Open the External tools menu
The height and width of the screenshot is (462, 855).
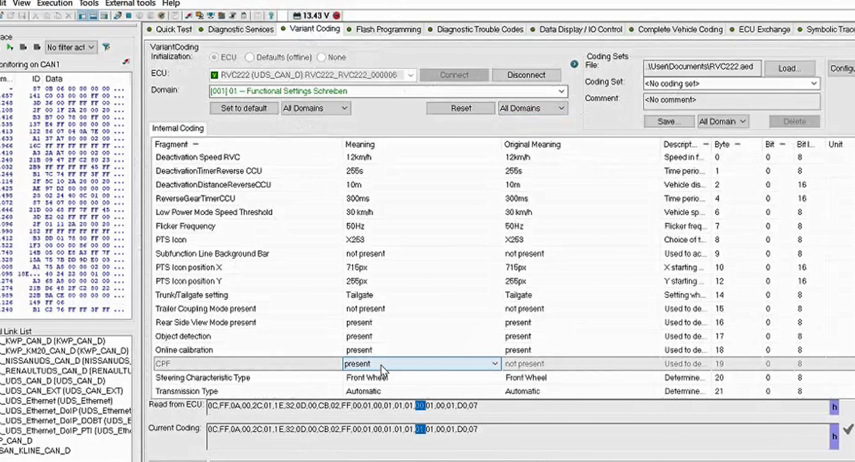(130, 4)
